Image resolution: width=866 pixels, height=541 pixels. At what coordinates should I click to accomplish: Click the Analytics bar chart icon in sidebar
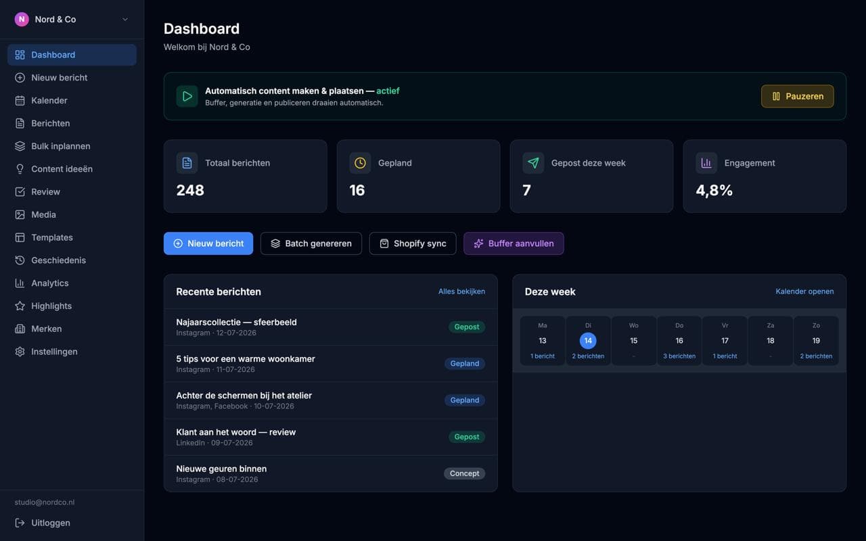coord(20,283)
